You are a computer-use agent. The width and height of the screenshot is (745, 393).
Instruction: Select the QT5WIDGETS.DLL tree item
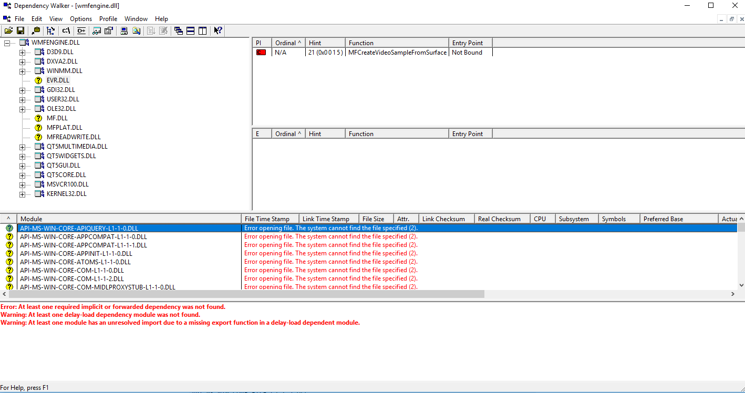(71, 156)
